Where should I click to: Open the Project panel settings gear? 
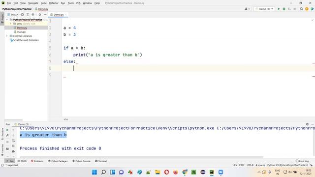(40, 15)
